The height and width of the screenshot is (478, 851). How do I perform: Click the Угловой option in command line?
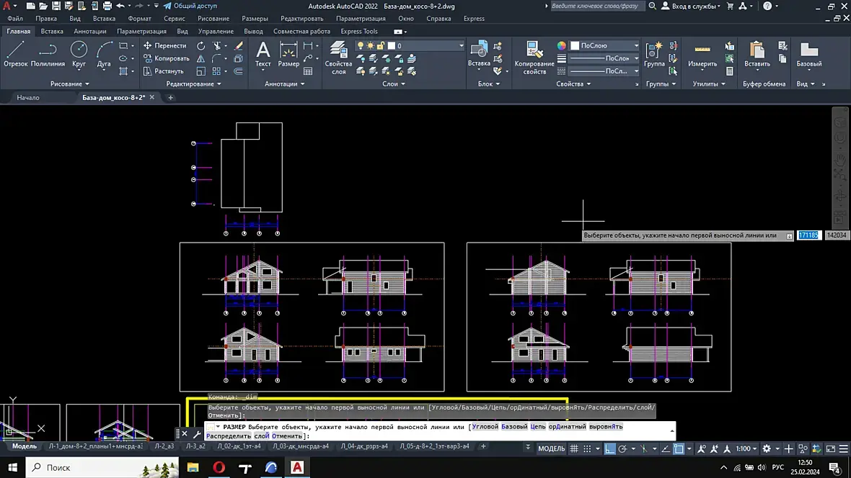tap(485, 426)
